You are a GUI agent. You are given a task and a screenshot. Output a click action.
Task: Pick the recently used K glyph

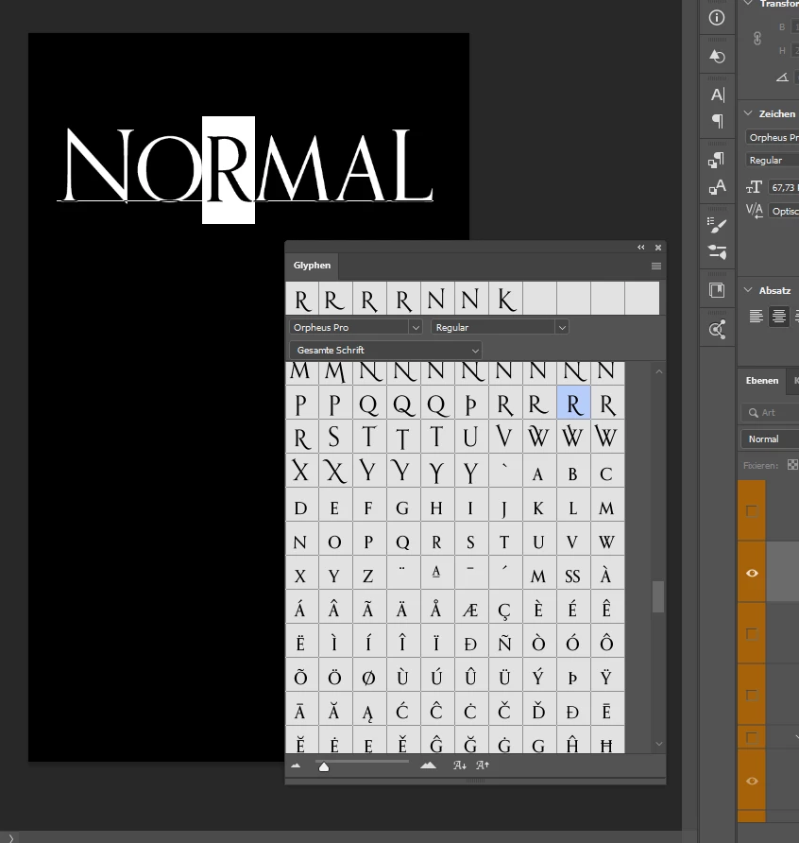[505, 299]
